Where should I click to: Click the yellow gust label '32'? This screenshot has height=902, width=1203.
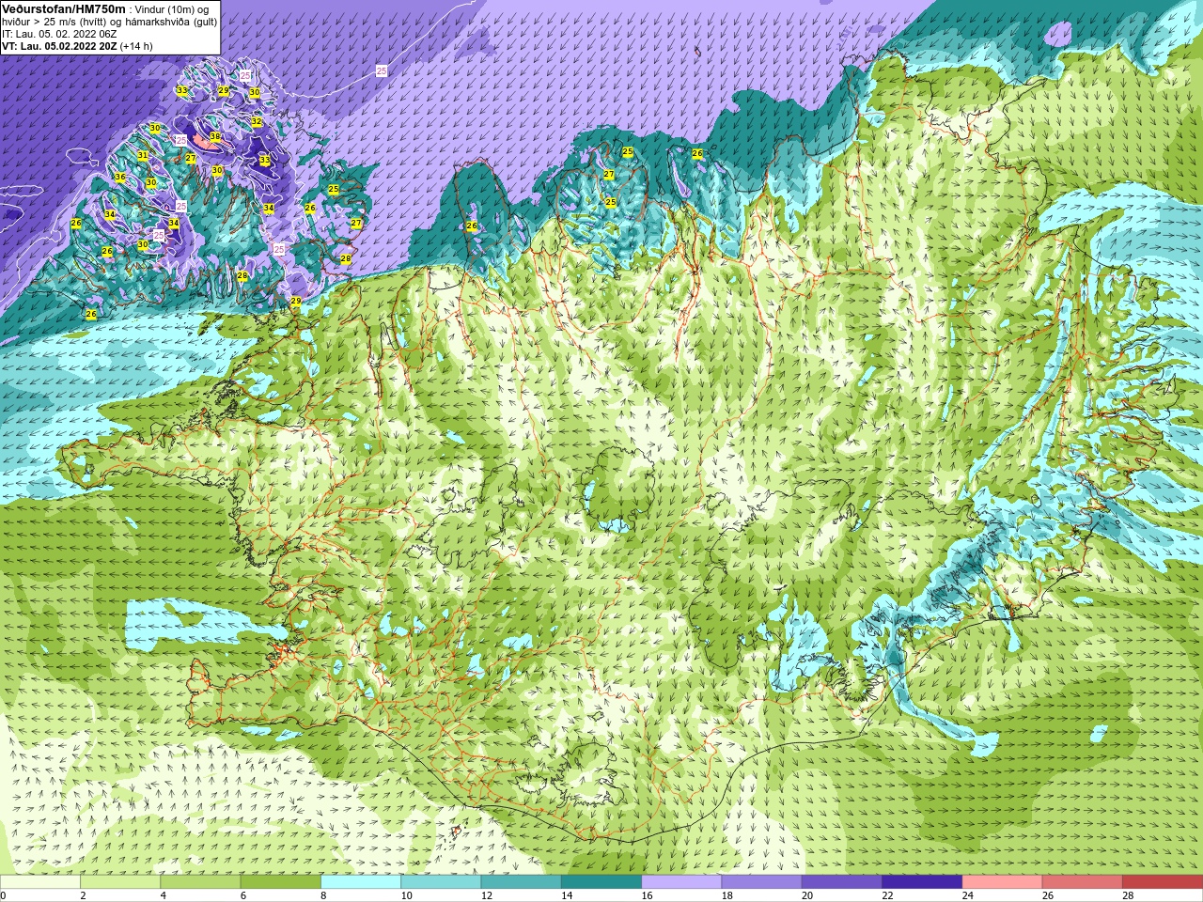[x=257, y=122]
